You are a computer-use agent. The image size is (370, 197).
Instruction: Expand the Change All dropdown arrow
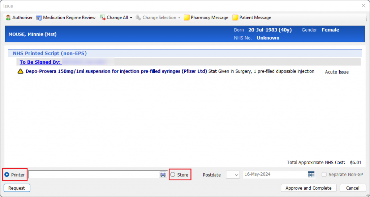(131, 17)
